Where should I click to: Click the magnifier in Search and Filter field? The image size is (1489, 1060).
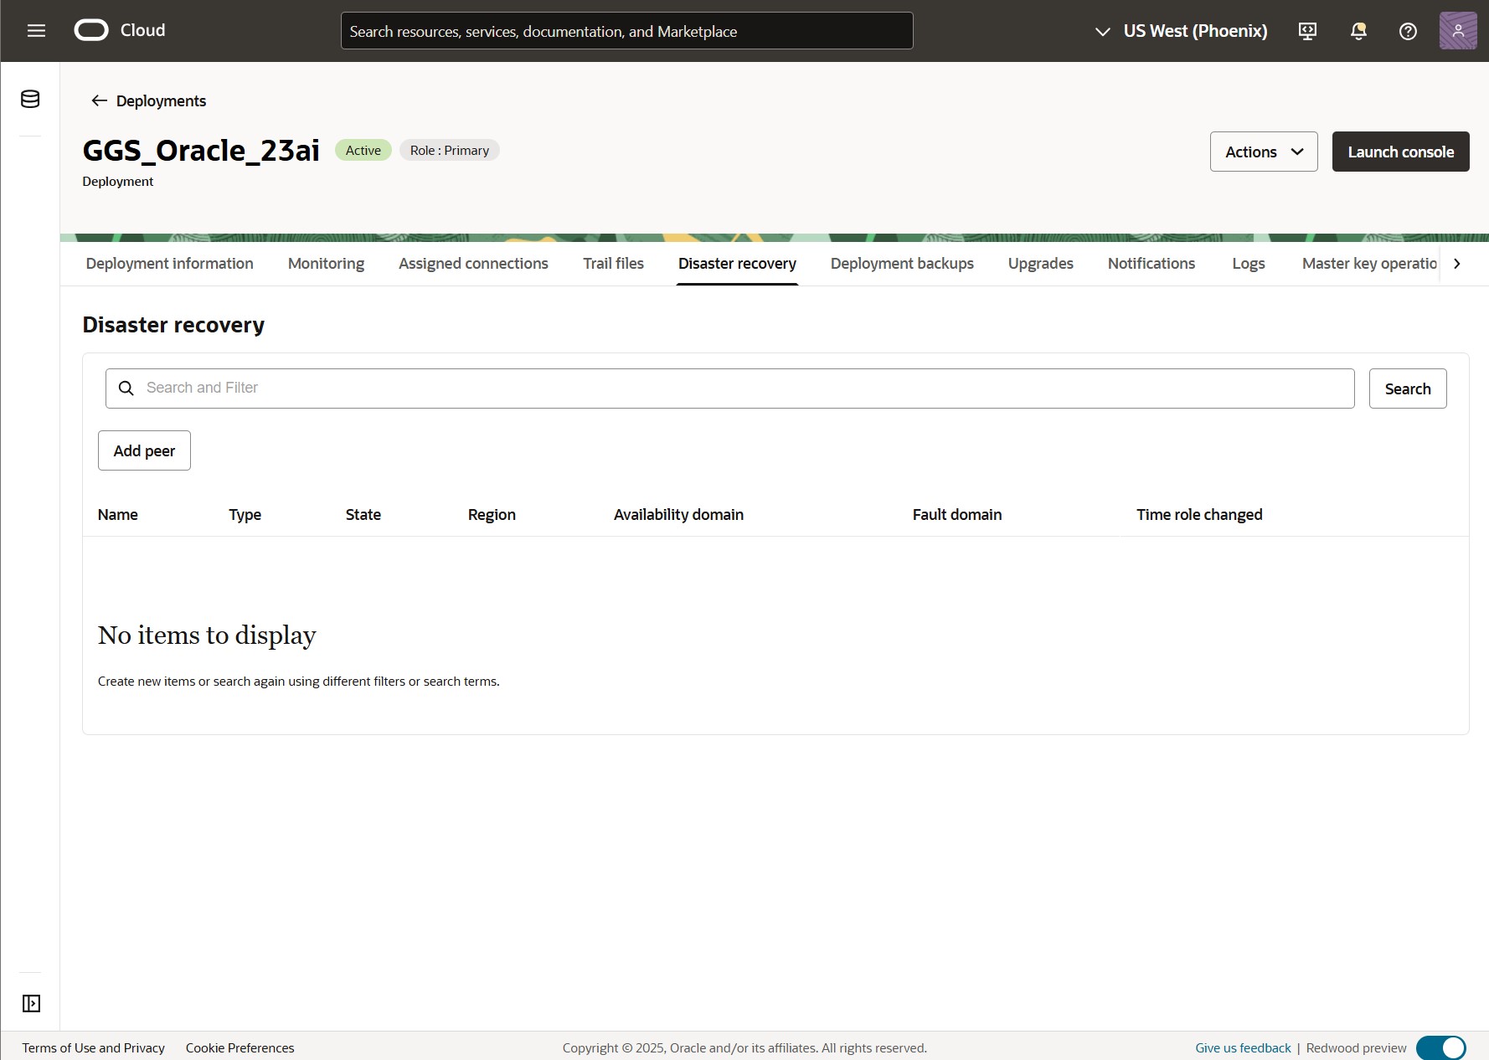(126, 388)
